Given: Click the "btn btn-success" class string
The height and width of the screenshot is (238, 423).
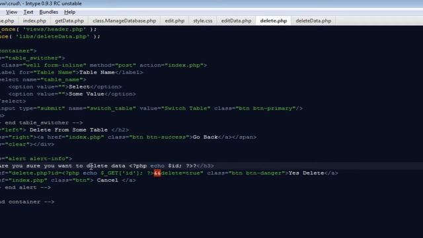Looking at the screenshot, I should [159, 137].
